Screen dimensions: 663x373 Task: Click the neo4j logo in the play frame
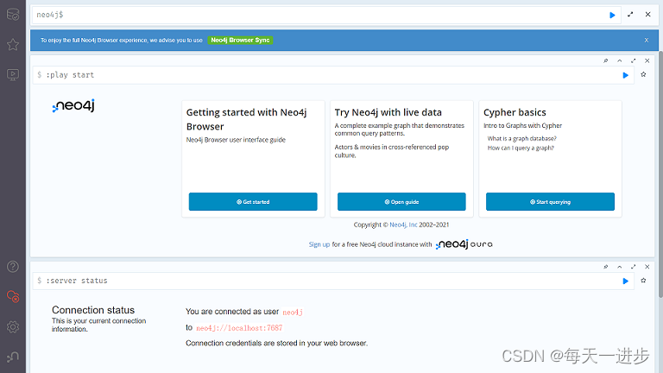(x=73, y=105)
